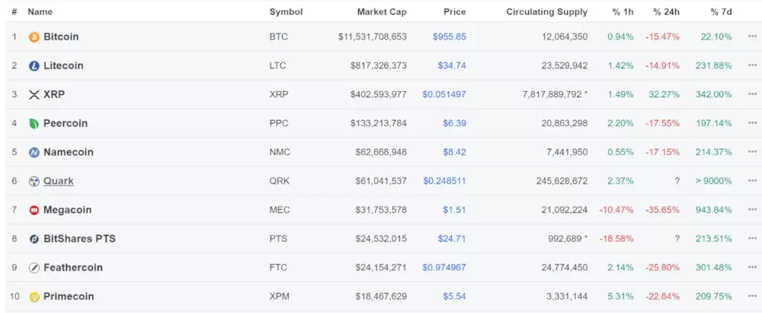Click Peercoin price $6.39

point(454,123)
